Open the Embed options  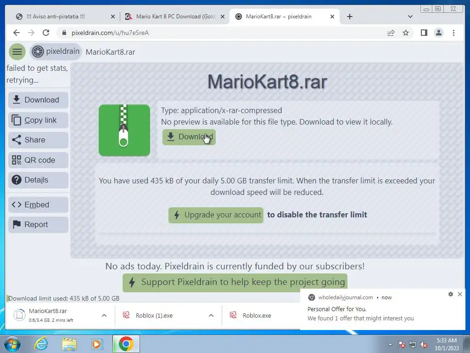tap(39, 205)
